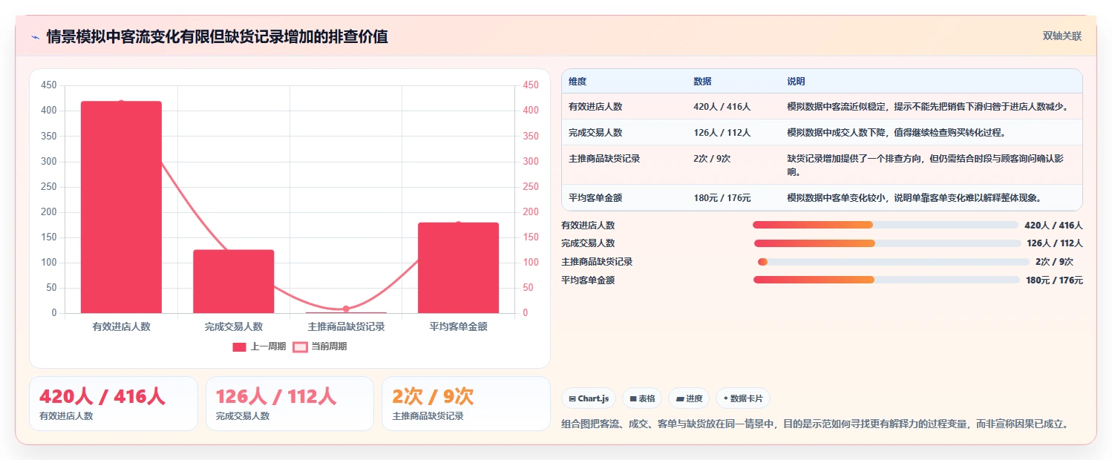Click the icon inside the 进度 chip
Viewport: 1112px width, 460px height.
click(x=680, y=398)
